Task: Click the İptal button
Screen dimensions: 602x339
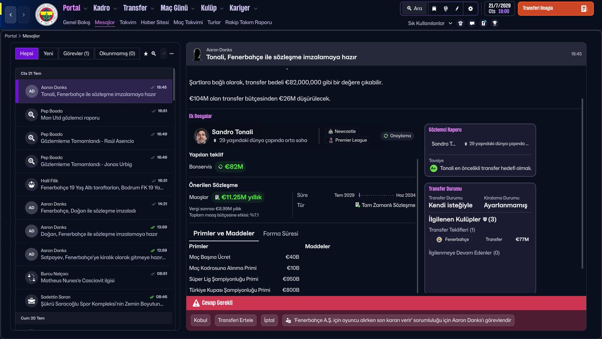Action: [x=269, y=320]
